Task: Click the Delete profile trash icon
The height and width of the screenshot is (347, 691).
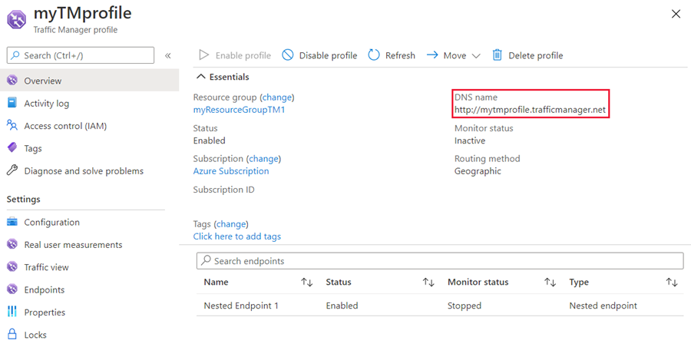Action: 498,55
